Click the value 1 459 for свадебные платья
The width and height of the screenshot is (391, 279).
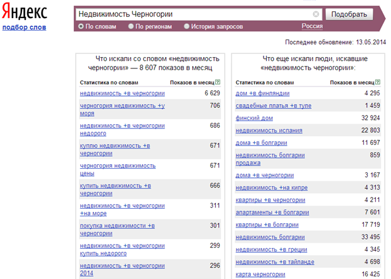[373, 105]
